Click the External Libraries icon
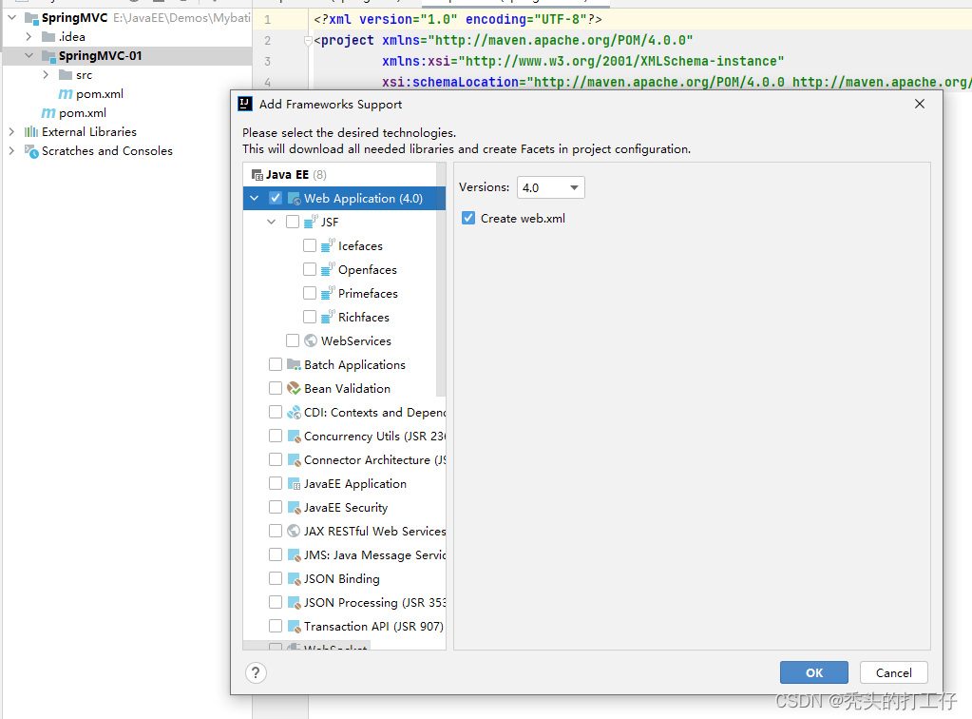Image resolution: width=972 pixels, height=719 pixels. (x=31, y=131)
